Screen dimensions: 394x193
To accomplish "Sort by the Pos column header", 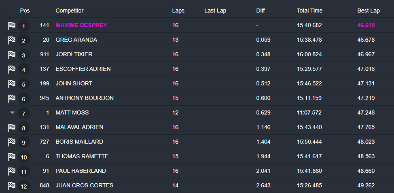I will [x=25, y=11].
